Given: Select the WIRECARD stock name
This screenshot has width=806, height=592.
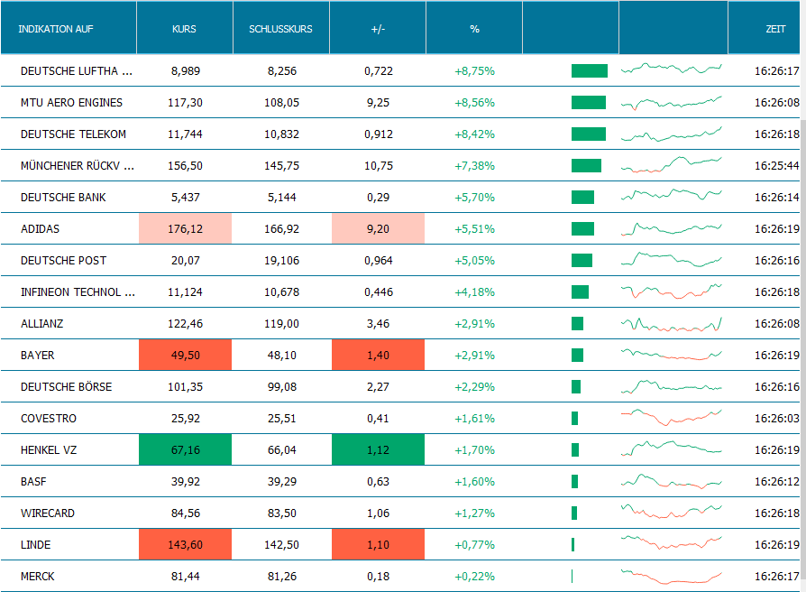Looking at the screenshot, I should click(x=48, y=513).
